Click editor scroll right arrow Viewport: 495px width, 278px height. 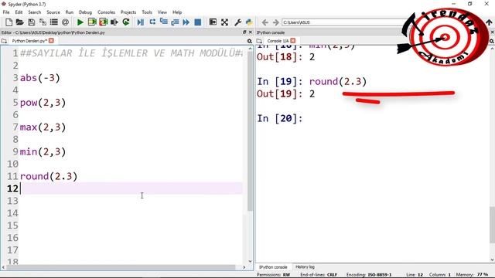(244, 267)
